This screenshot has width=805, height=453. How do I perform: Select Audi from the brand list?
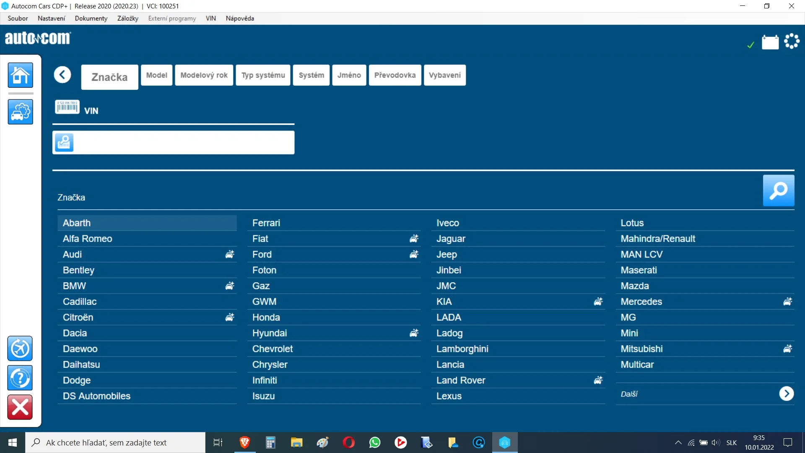point(73,255)
